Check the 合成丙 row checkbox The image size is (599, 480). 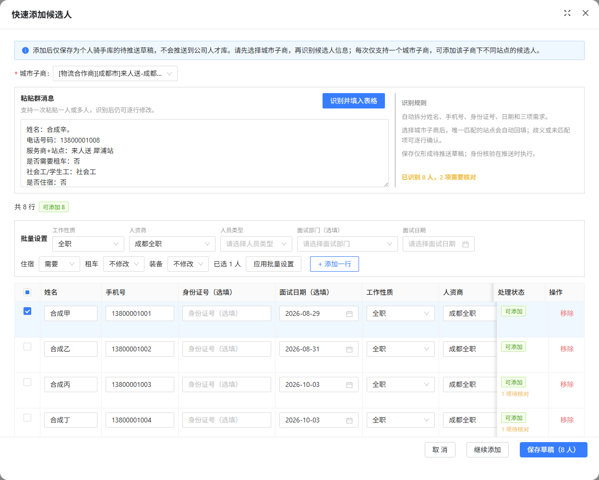27,382
